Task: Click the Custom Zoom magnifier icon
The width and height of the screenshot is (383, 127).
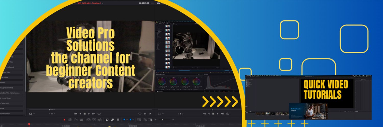Action: point(151,120)
